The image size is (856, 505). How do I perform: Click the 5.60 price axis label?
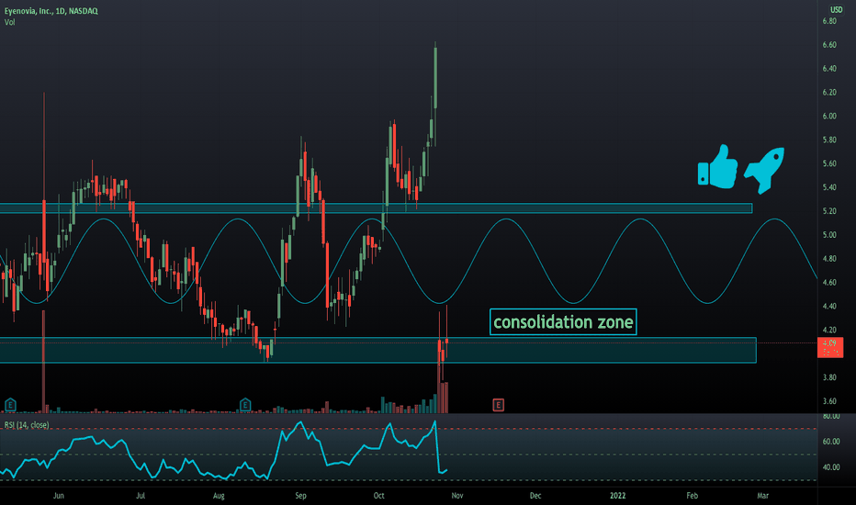(x=829, y=163)
